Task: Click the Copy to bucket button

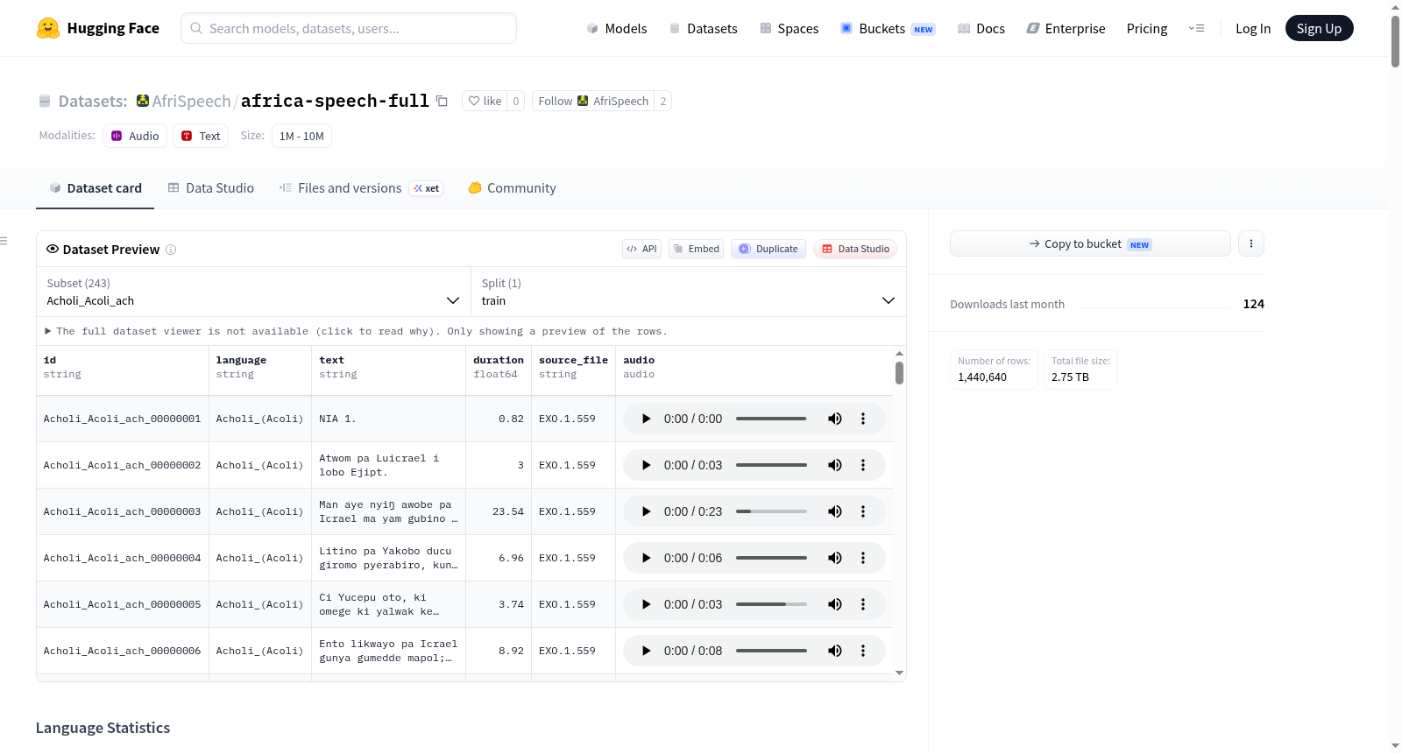Action: [x=1090, y=243]
